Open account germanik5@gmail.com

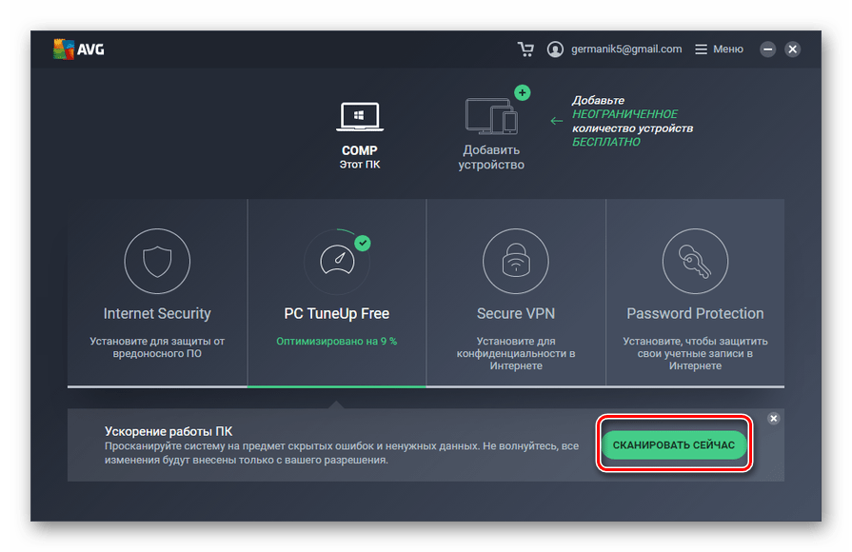pyautogui.click(x=626, y=49)
